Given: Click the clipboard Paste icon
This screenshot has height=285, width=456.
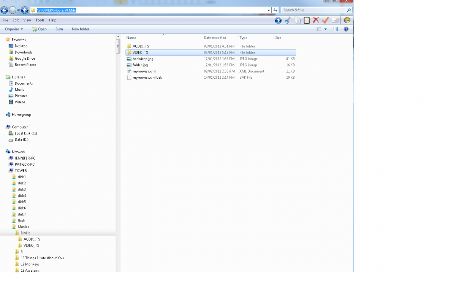Looking at the screenshot, I should pos(307,21).
